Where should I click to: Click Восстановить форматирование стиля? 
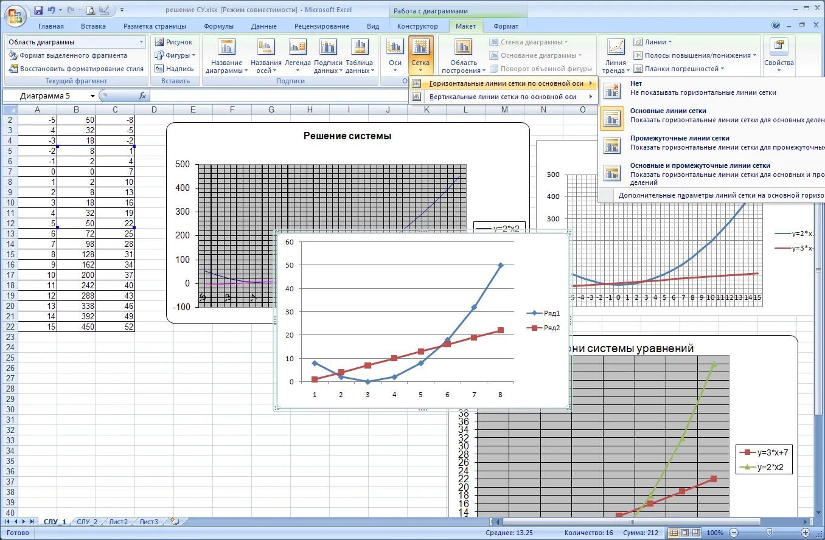[76, 69]
